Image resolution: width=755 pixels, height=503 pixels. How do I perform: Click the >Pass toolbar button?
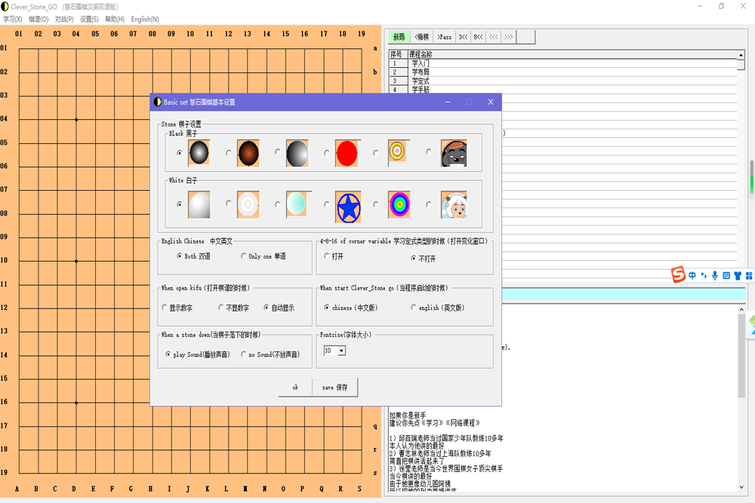[444, 37]
